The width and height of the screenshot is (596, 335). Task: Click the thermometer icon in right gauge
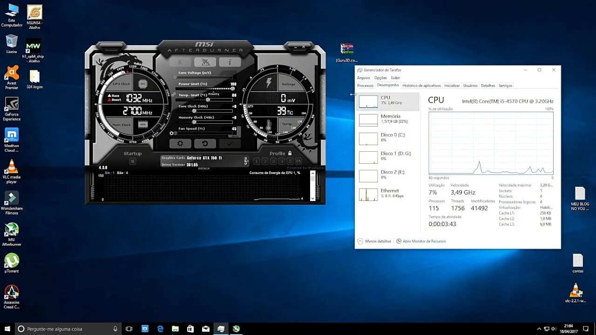(269, 126)
